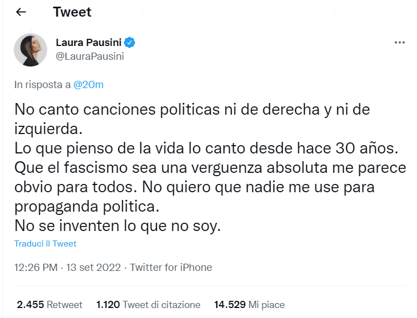Open Laura Pausini's profile picture
417x318 pixels.
[30, 50]
